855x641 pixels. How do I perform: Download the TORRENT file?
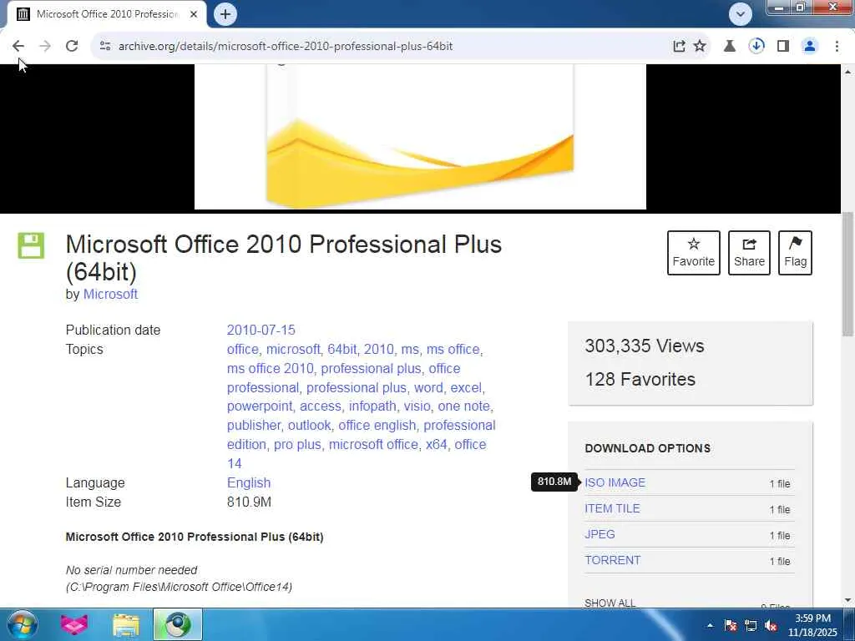[612, 560]
